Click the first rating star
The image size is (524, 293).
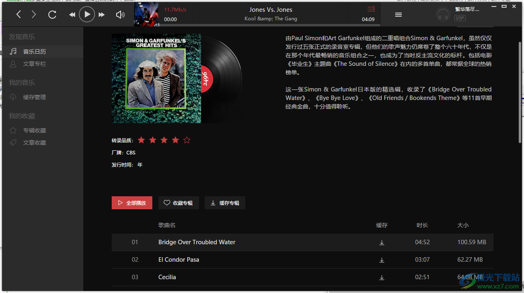[x=141, y=140]
